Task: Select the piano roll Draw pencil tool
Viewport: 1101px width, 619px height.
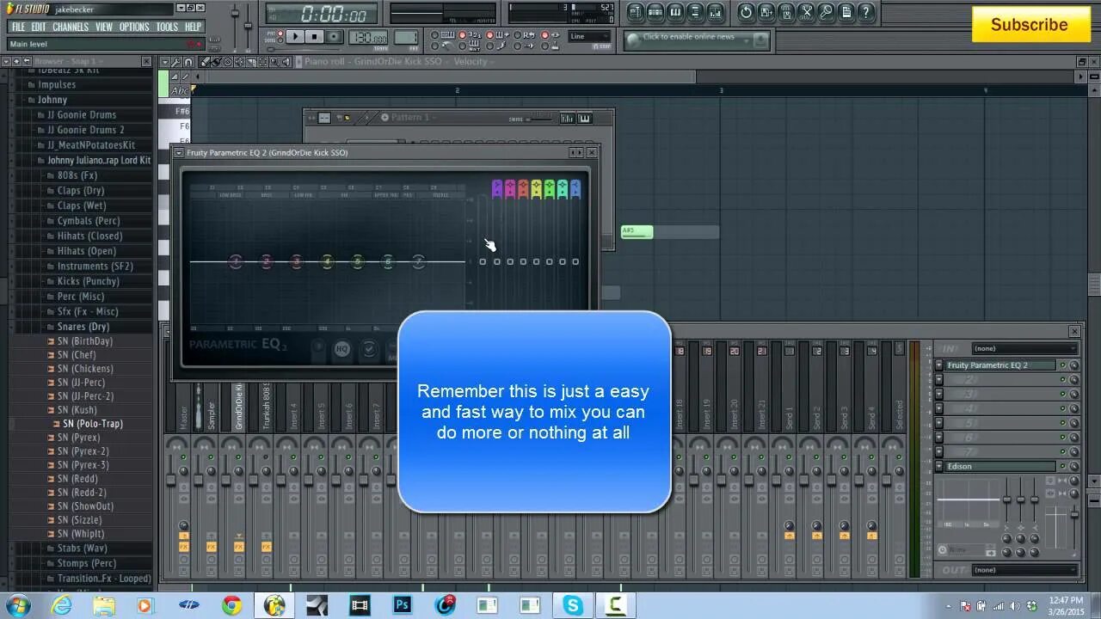Action: [x=204, y=62]
